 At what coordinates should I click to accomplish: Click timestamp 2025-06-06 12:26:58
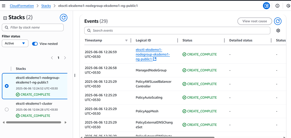101,70
